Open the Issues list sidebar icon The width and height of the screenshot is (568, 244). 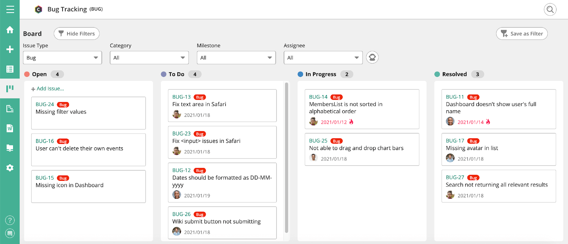[x=10, y=69]
